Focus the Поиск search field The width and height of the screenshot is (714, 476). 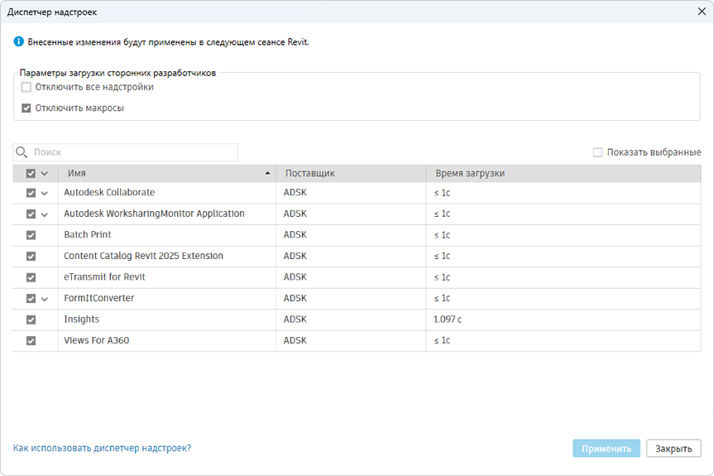[x=125, y=152]
